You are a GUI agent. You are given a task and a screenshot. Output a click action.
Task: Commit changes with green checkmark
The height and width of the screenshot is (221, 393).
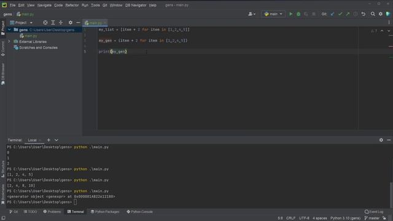(x=340, y=14)
